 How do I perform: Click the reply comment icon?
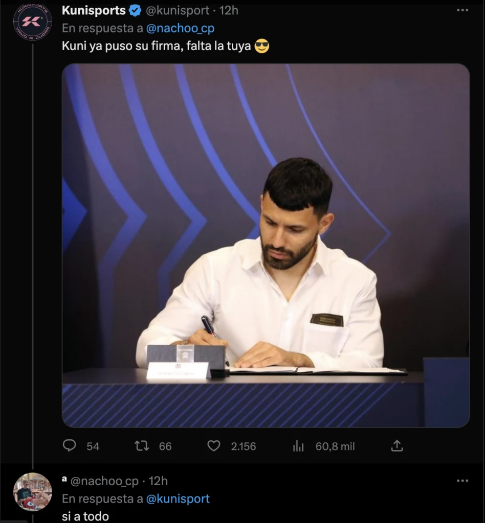tap(70, 446)
